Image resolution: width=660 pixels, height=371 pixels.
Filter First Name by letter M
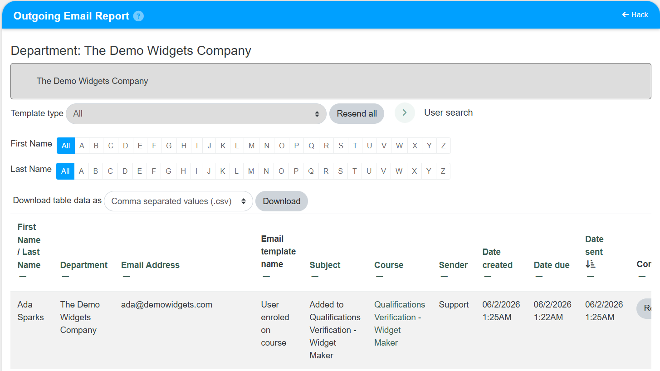point(252,146)
